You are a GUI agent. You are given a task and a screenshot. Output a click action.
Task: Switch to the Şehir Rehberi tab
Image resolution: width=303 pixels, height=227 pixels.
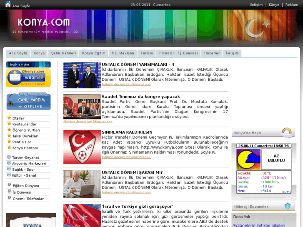click(x=64, y=53)
